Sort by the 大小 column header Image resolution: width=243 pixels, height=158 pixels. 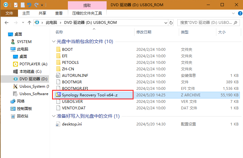coord(222,32)
